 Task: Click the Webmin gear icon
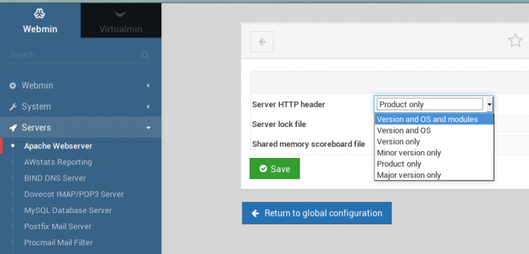(13, 86)
